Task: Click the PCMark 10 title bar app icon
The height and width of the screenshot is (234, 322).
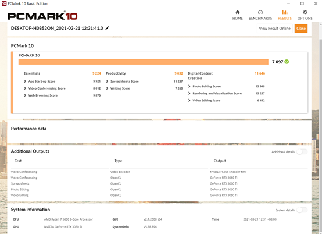Action: pyautogui.click(x=4, y=3)
